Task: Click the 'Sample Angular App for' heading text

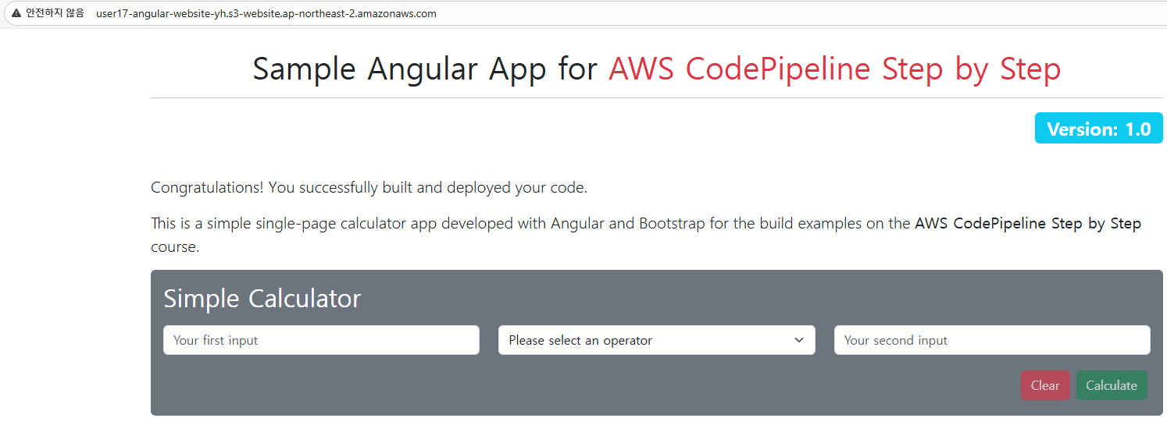Action: [x=426, y=69]
